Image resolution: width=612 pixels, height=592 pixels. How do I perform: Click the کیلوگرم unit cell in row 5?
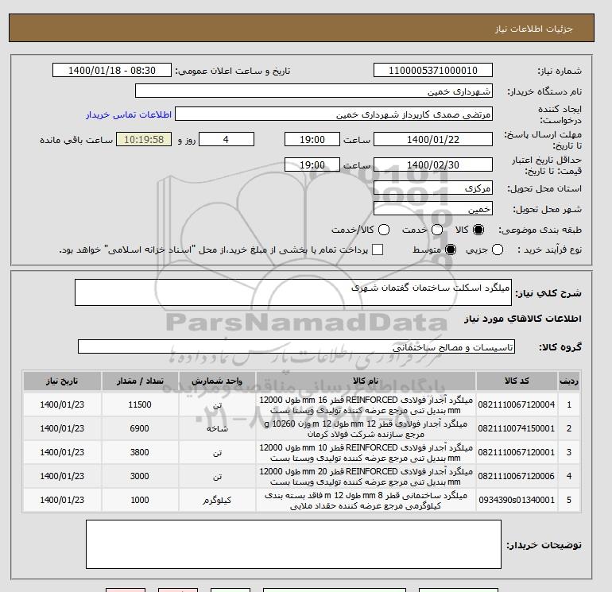(217, 500)
